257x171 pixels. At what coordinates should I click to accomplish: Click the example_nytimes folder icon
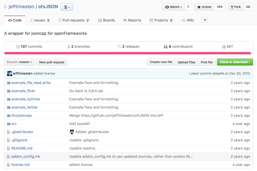tap(9, 99)
